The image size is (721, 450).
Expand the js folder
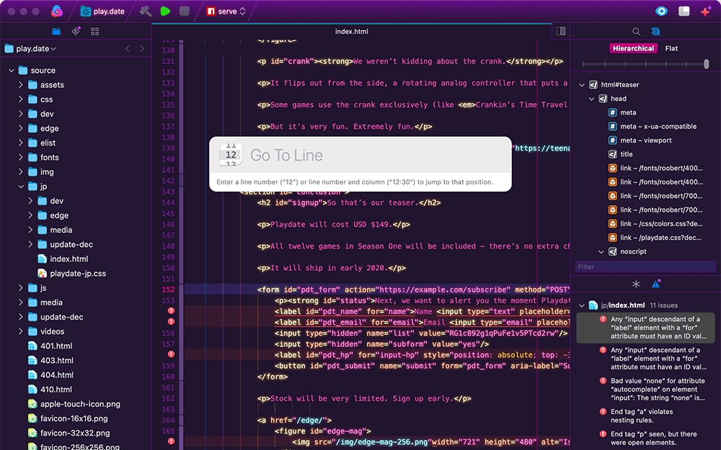click(x=21, y=288)
